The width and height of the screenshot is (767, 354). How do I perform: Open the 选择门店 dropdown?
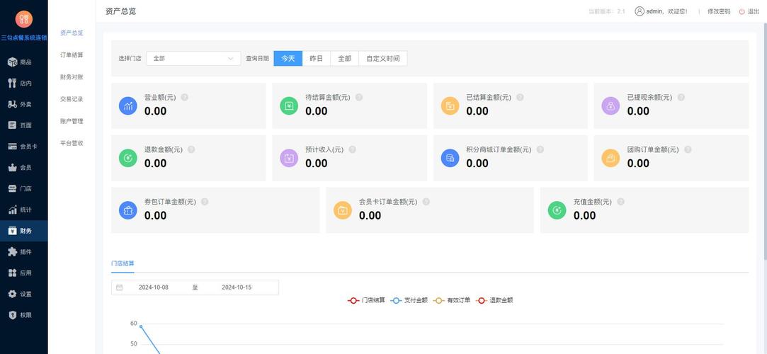coord(194,58)
